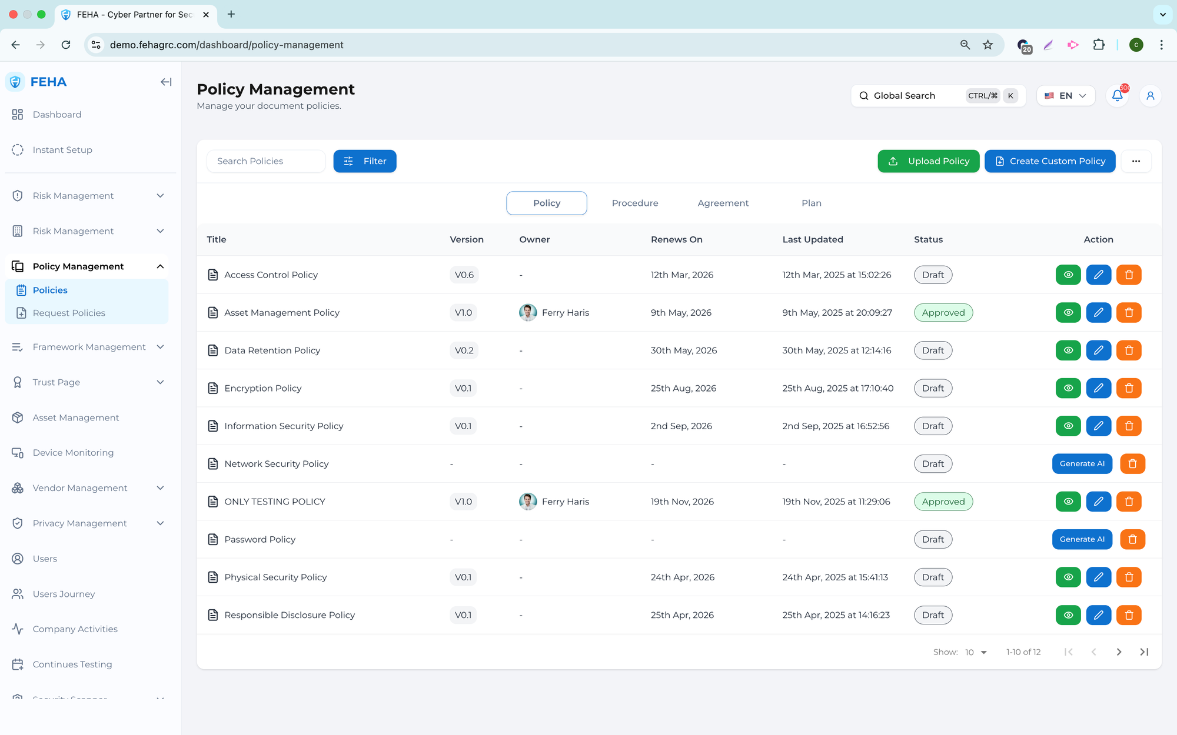Collapse the sidebar with the arrow icon
This screenshot has width=1177, height=735.
click(166, 82)
